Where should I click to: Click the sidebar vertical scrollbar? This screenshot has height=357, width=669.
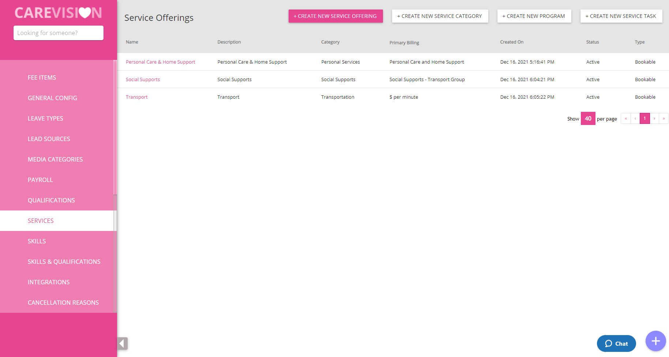click(115, 128)
